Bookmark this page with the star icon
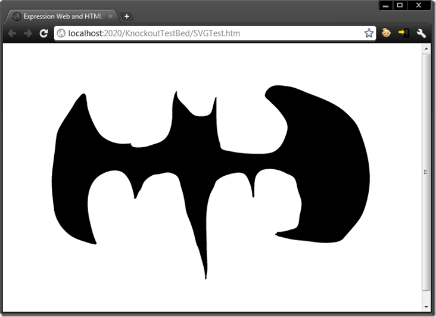Image resolution: width=436 pixels, height=317 pixels. point(369,33)
